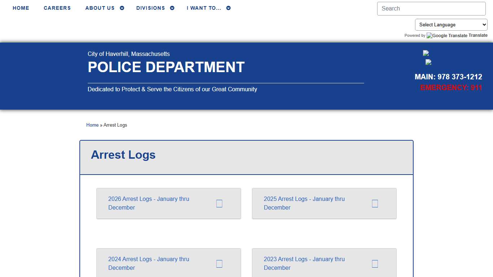Click the Home breadcrumb link
Screen dimensions: 493x277
tap(92, 125)
